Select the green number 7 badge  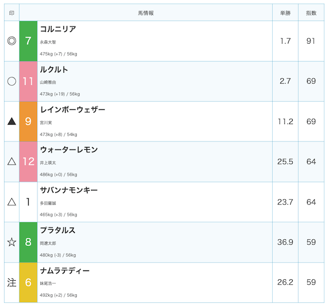(x=28, y=41)
